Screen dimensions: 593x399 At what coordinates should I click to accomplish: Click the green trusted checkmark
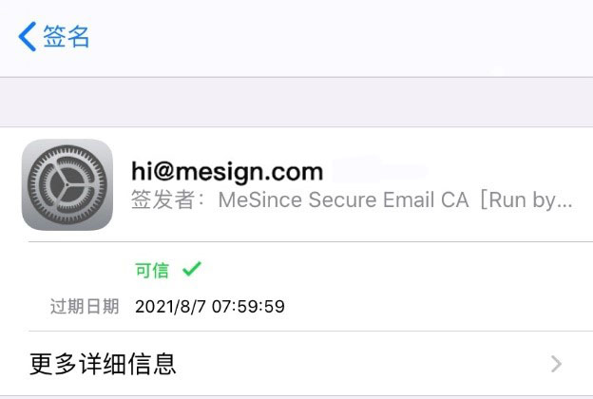[x=192, y=269]
